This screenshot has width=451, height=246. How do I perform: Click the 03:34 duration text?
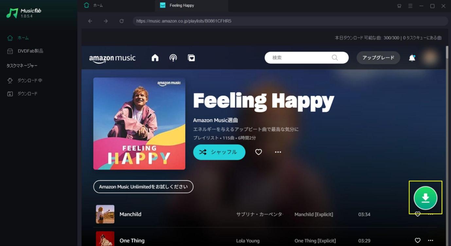(x=364, y=214)
